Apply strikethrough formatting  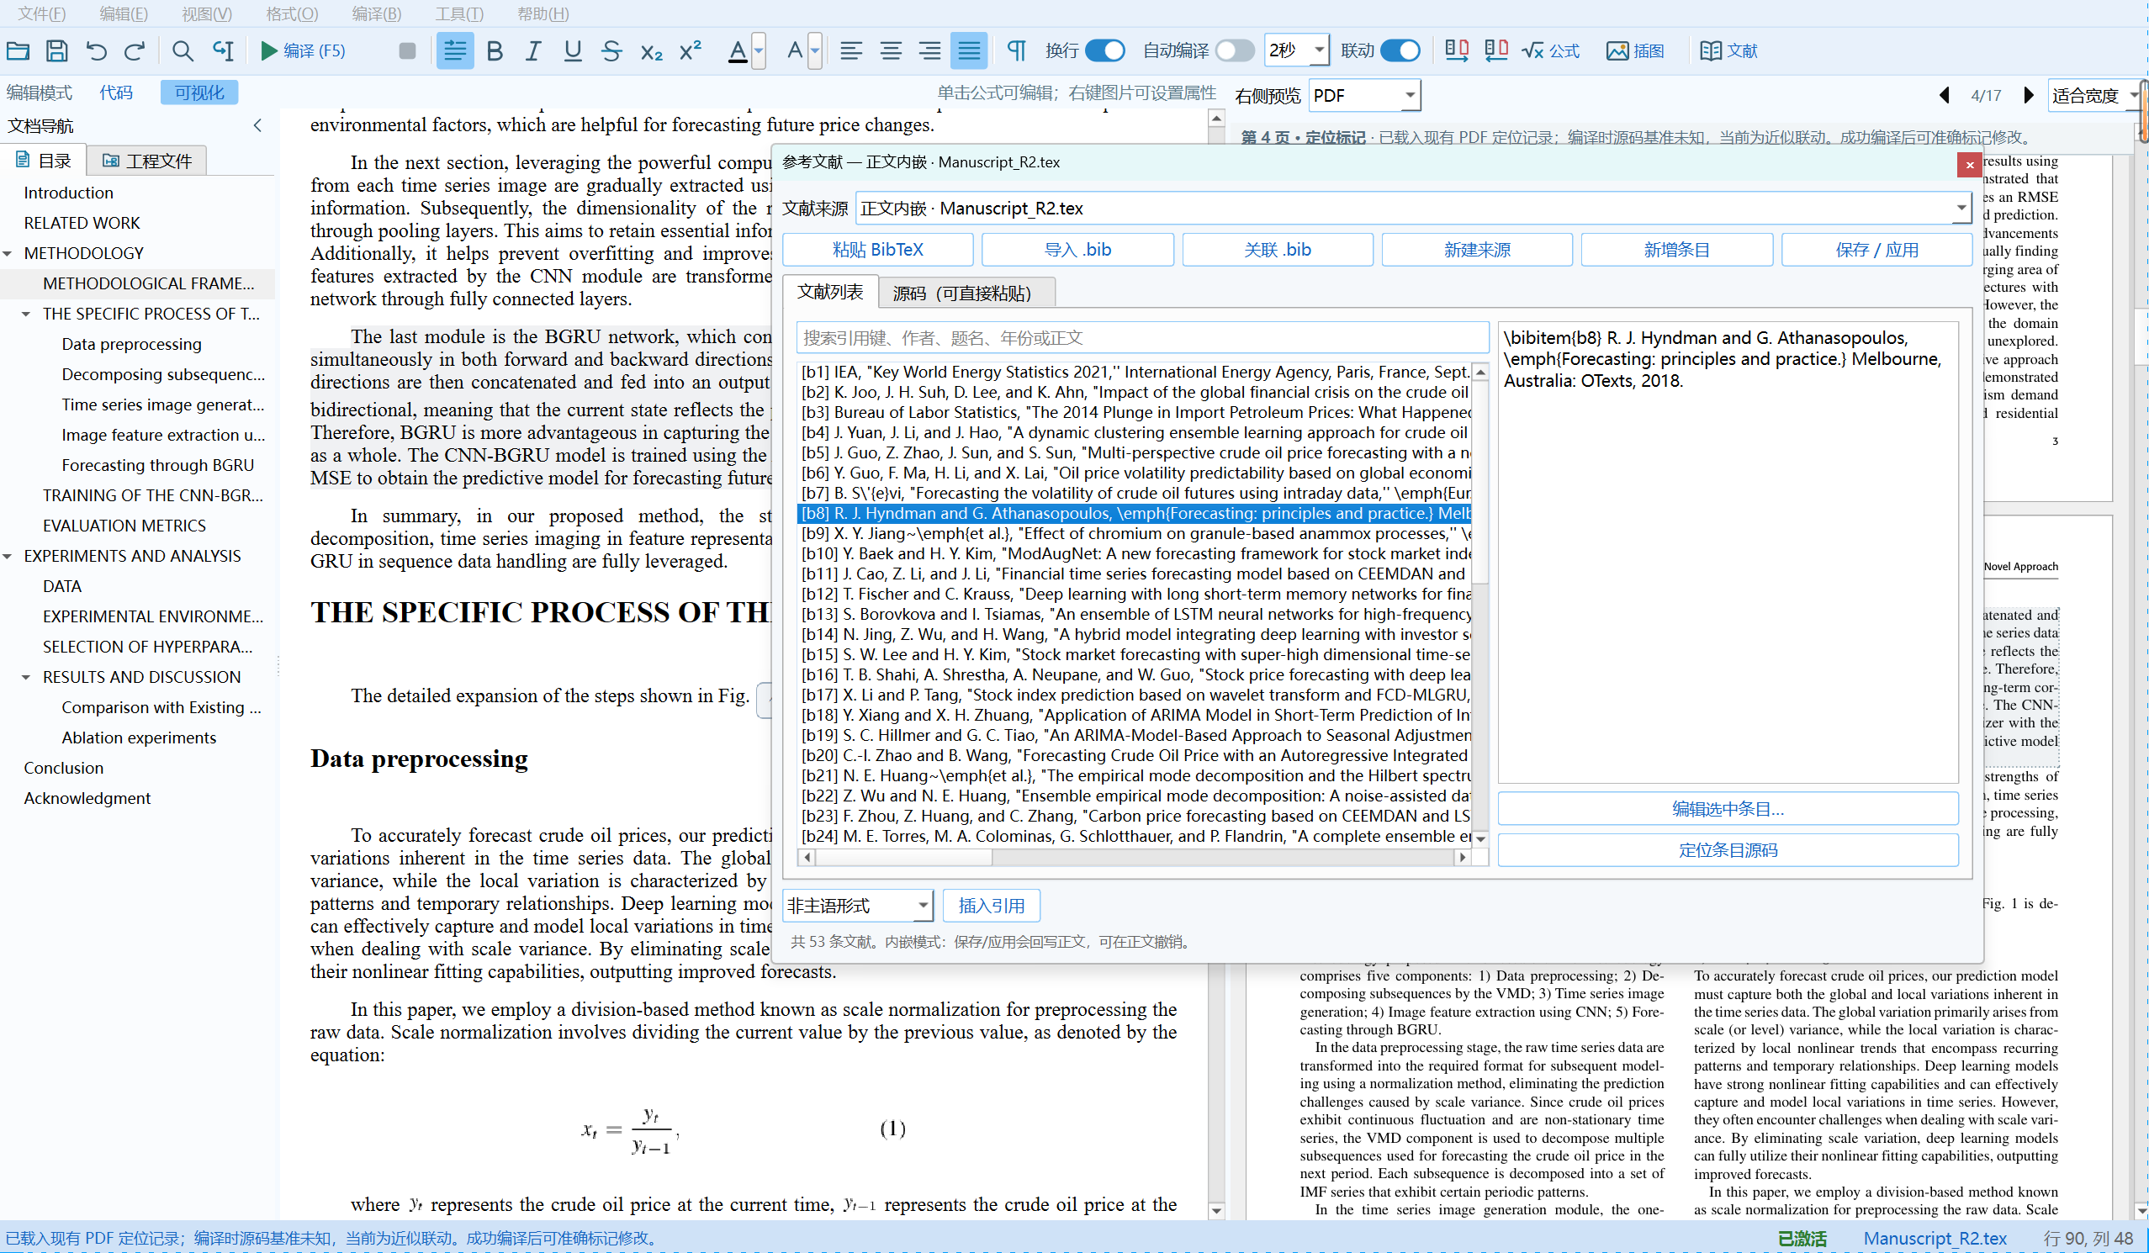pyautogui.click(x=611, y=50)
